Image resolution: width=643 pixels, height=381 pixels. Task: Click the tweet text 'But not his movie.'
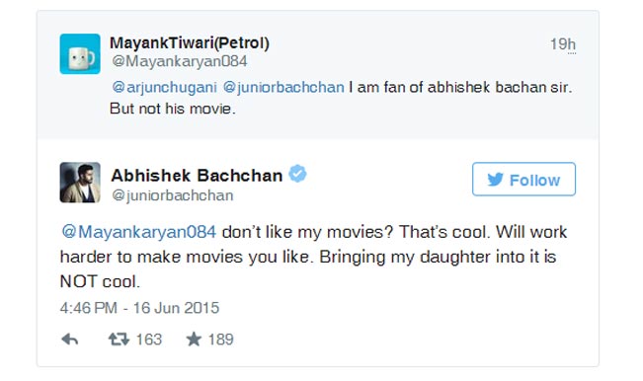pyautogui.click(x=172, y=109)
